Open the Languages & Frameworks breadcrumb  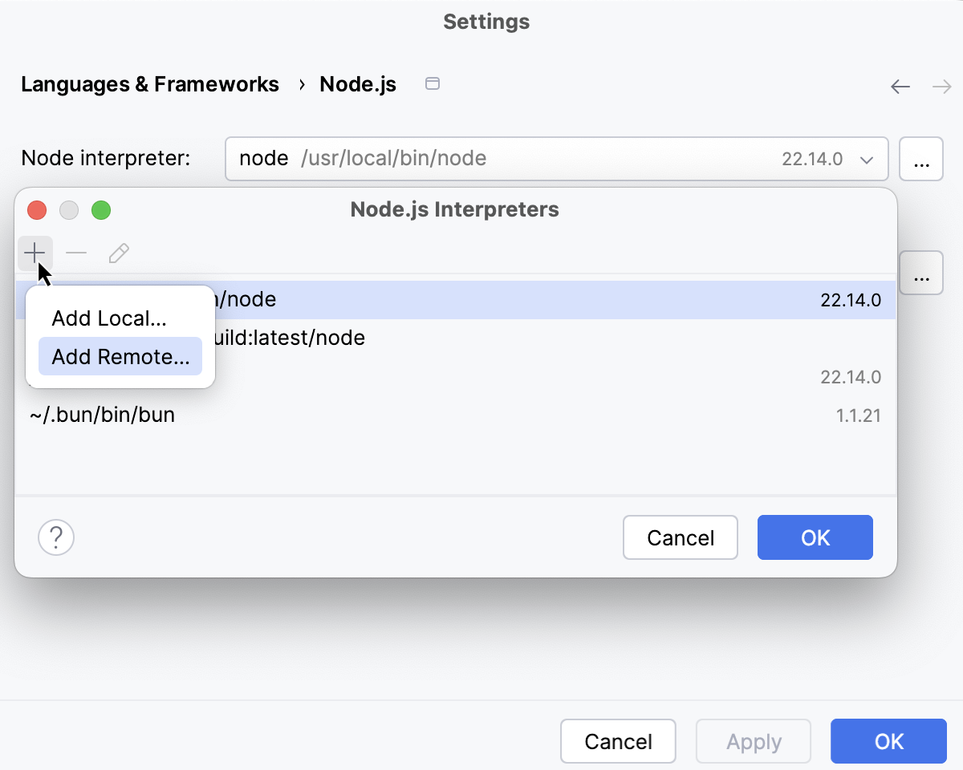pos(150,83)
